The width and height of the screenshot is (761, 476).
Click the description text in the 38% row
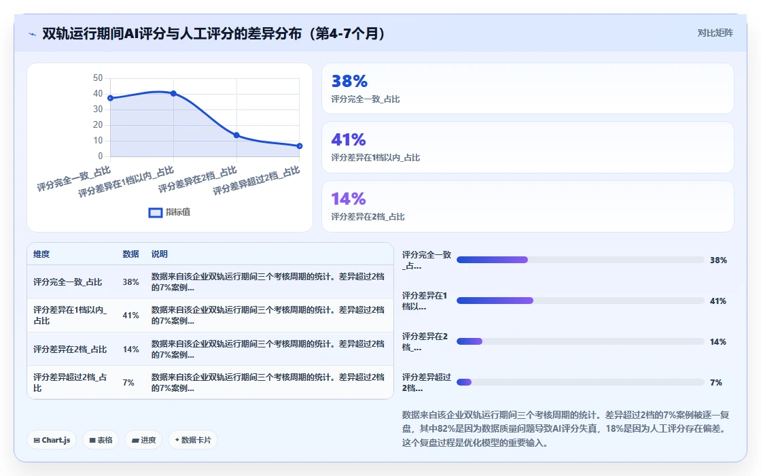[x=268, y=282]
